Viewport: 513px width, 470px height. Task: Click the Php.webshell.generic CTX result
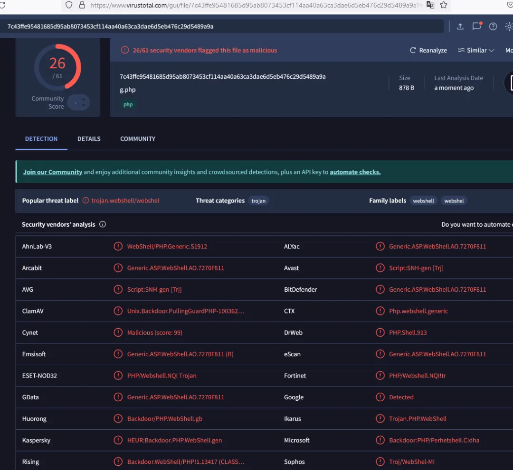click(418, 311)
